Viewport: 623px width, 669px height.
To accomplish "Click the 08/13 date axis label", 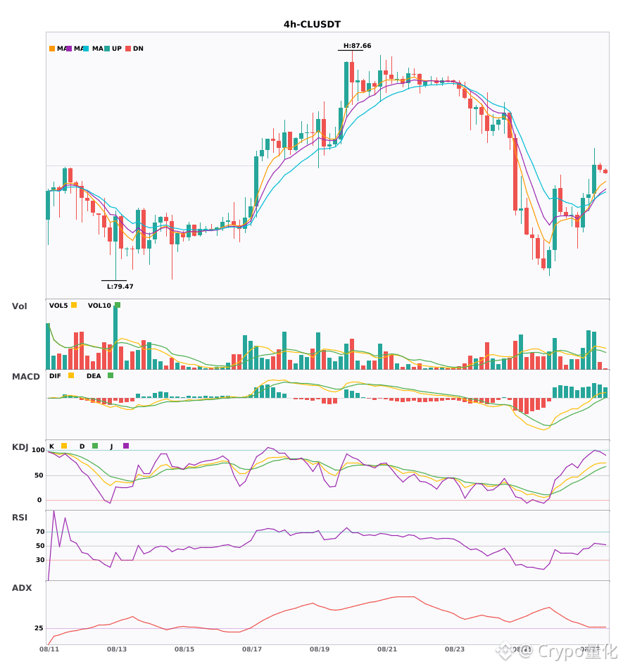I will coord(117,649).
